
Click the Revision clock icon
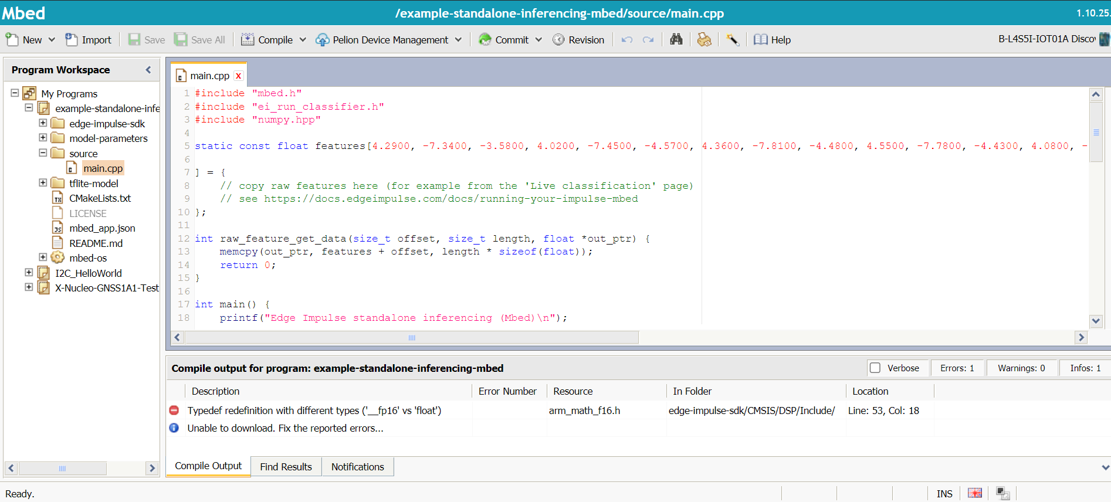pos(558,39)
